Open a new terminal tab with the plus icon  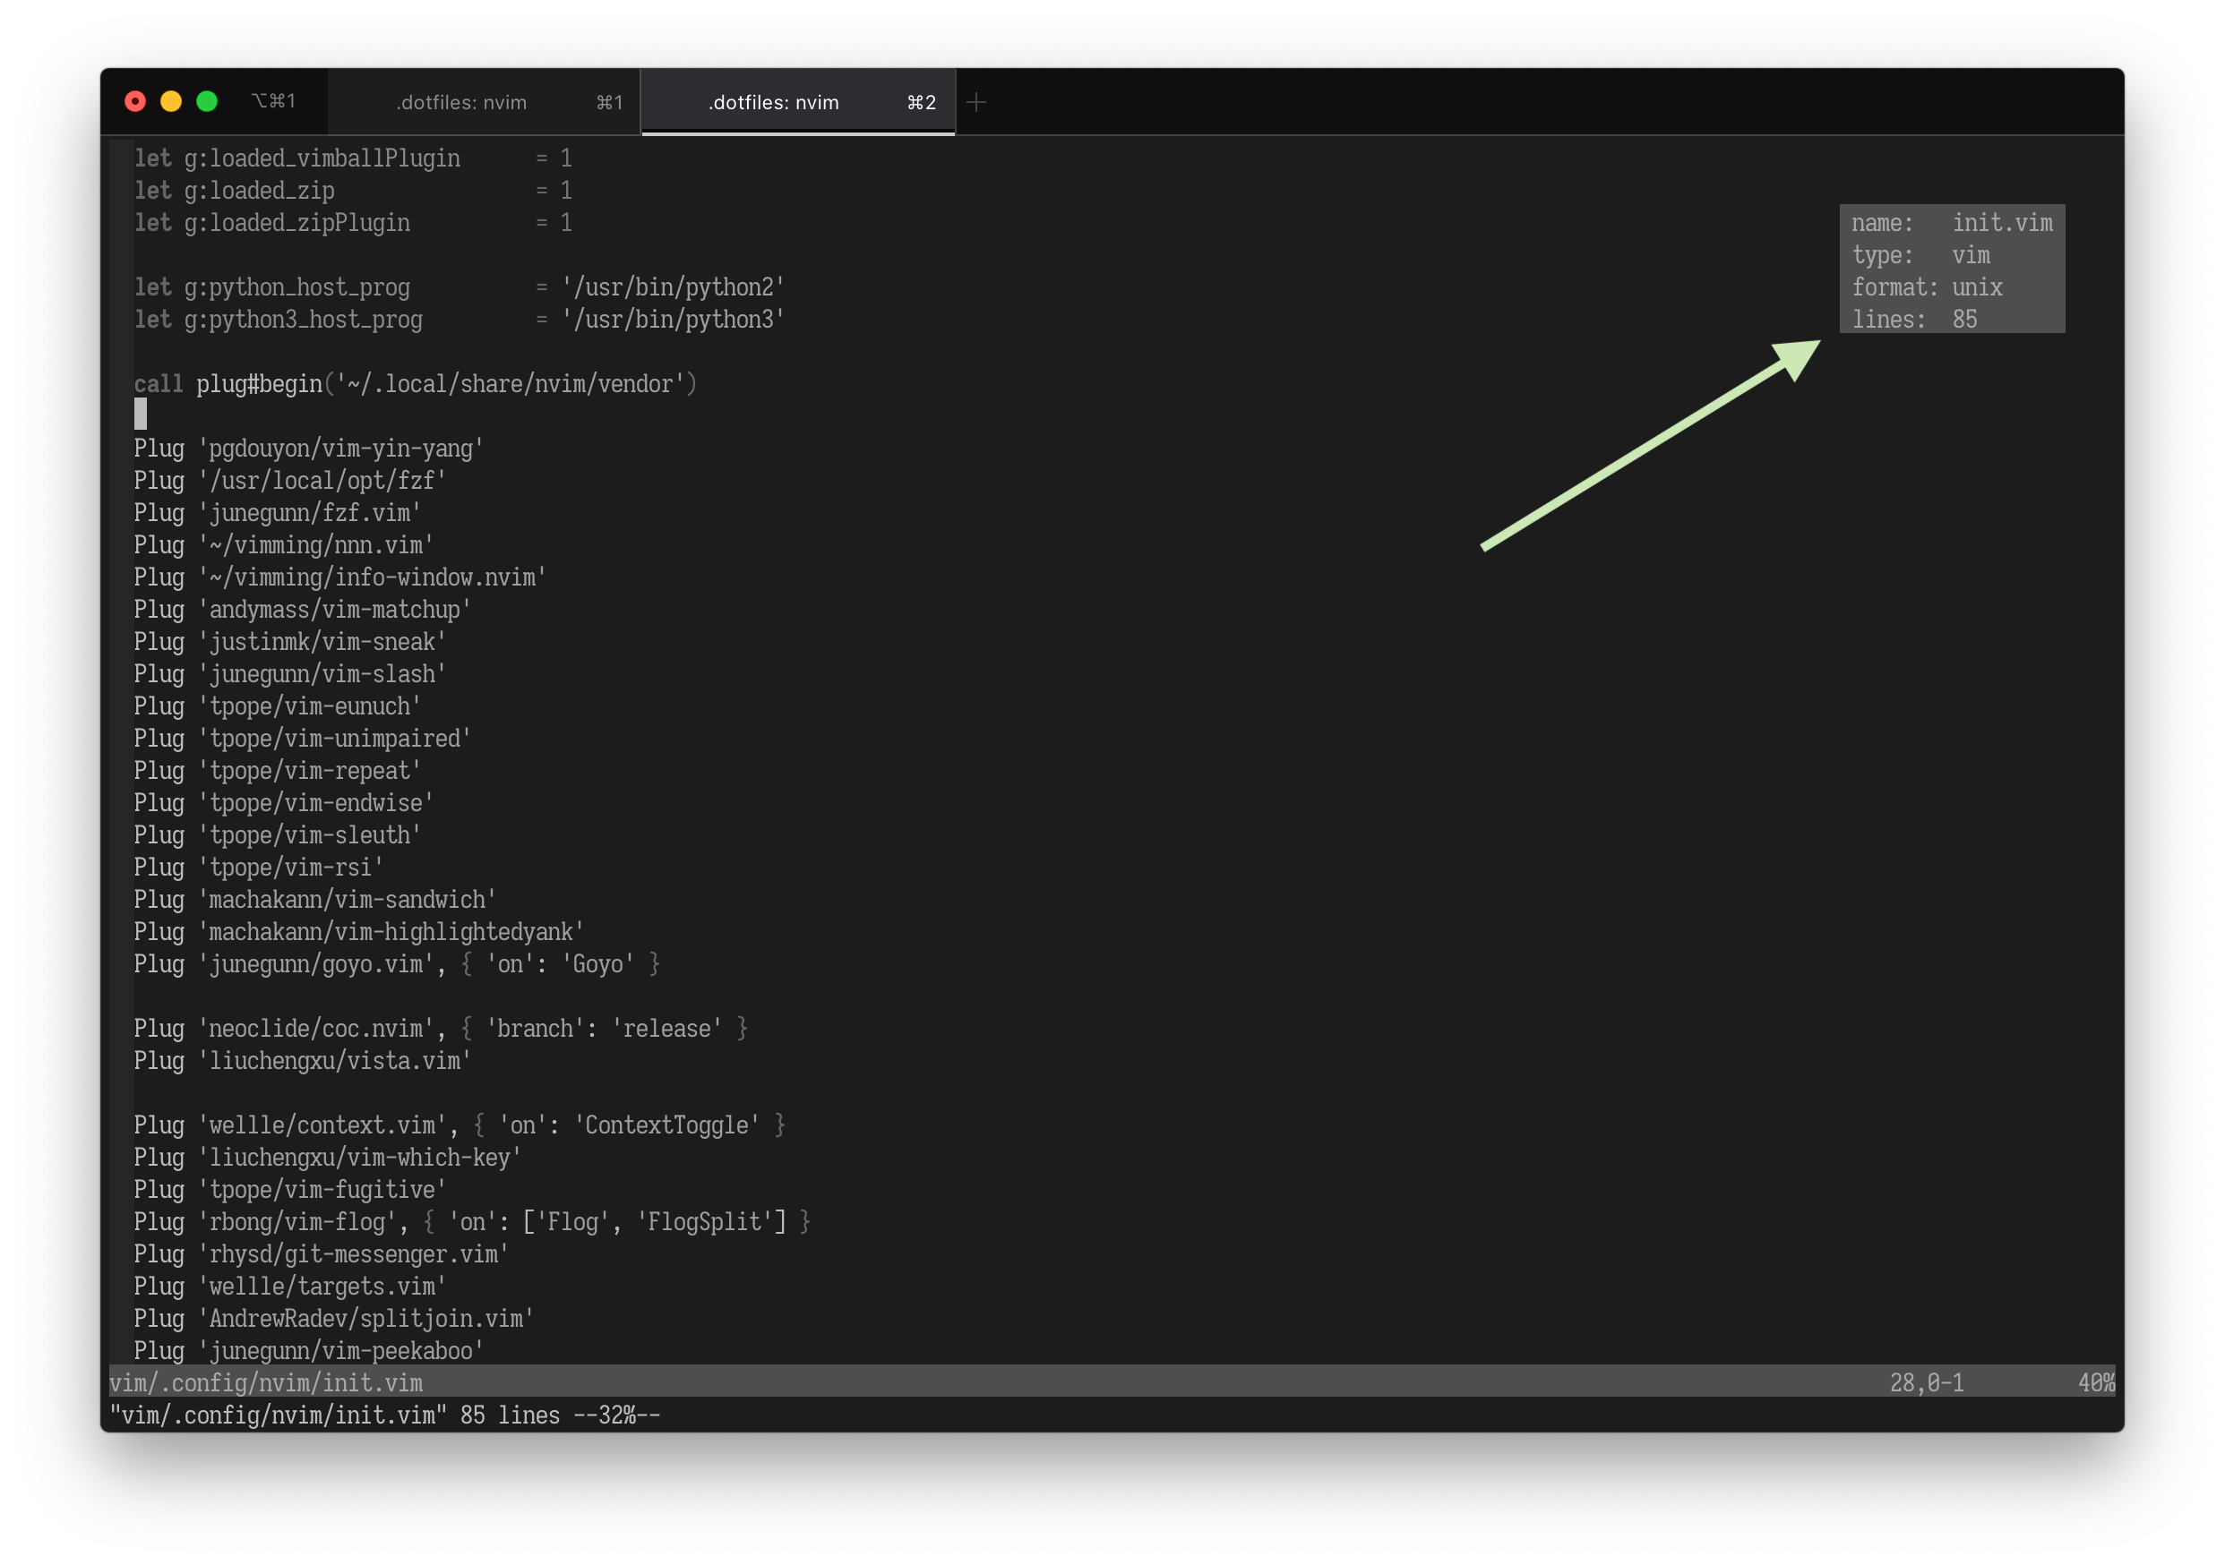pos(977,100)
